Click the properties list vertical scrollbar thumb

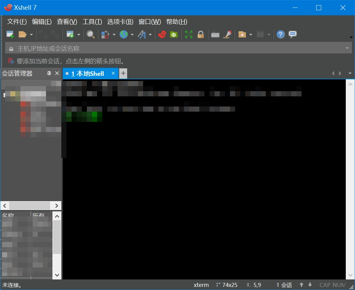coord(57,237)
